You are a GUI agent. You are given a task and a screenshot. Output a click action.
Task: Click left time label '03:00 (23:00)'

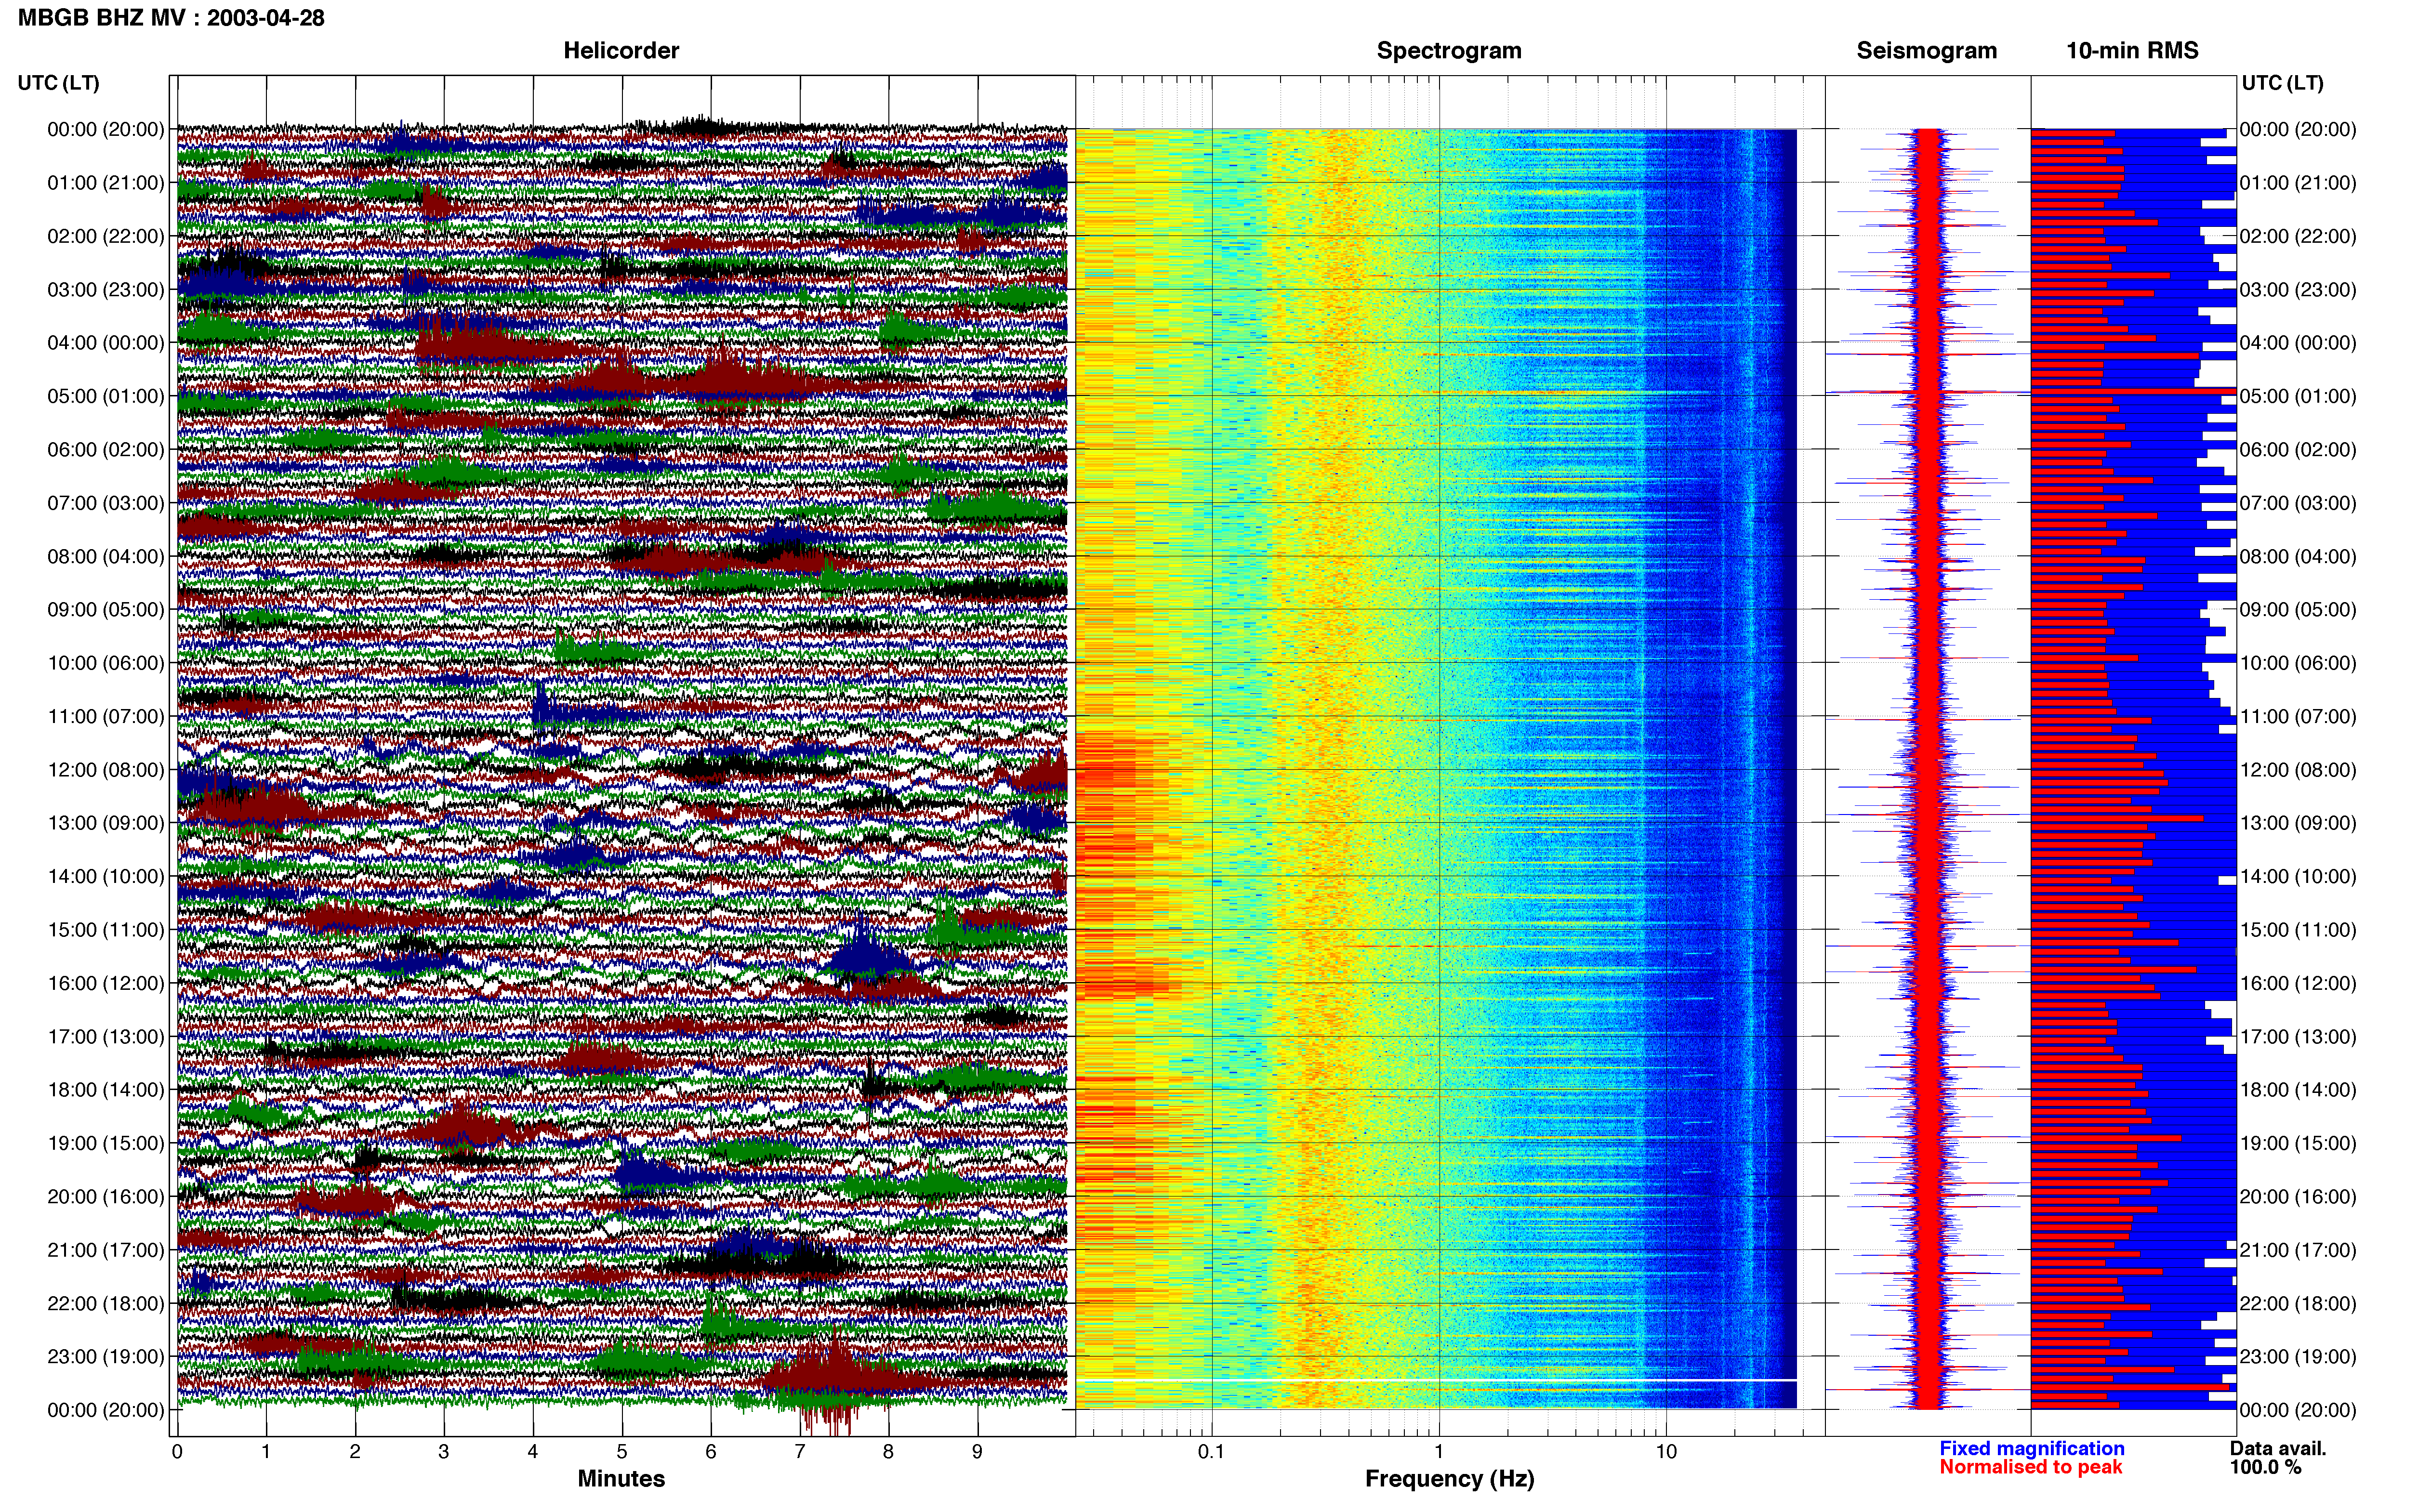coord(106,290)
